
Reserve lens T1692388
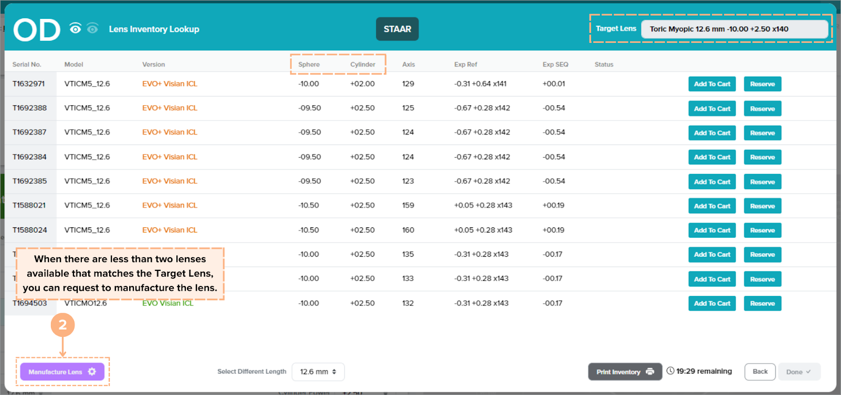click(762, 108)
